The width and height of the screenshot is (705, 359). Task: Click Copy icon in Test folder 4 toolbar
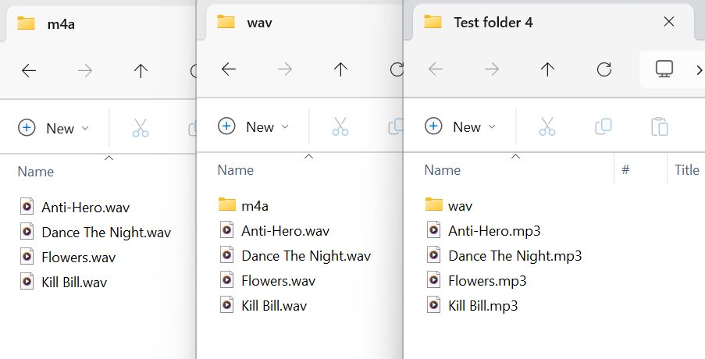[604, 126]
